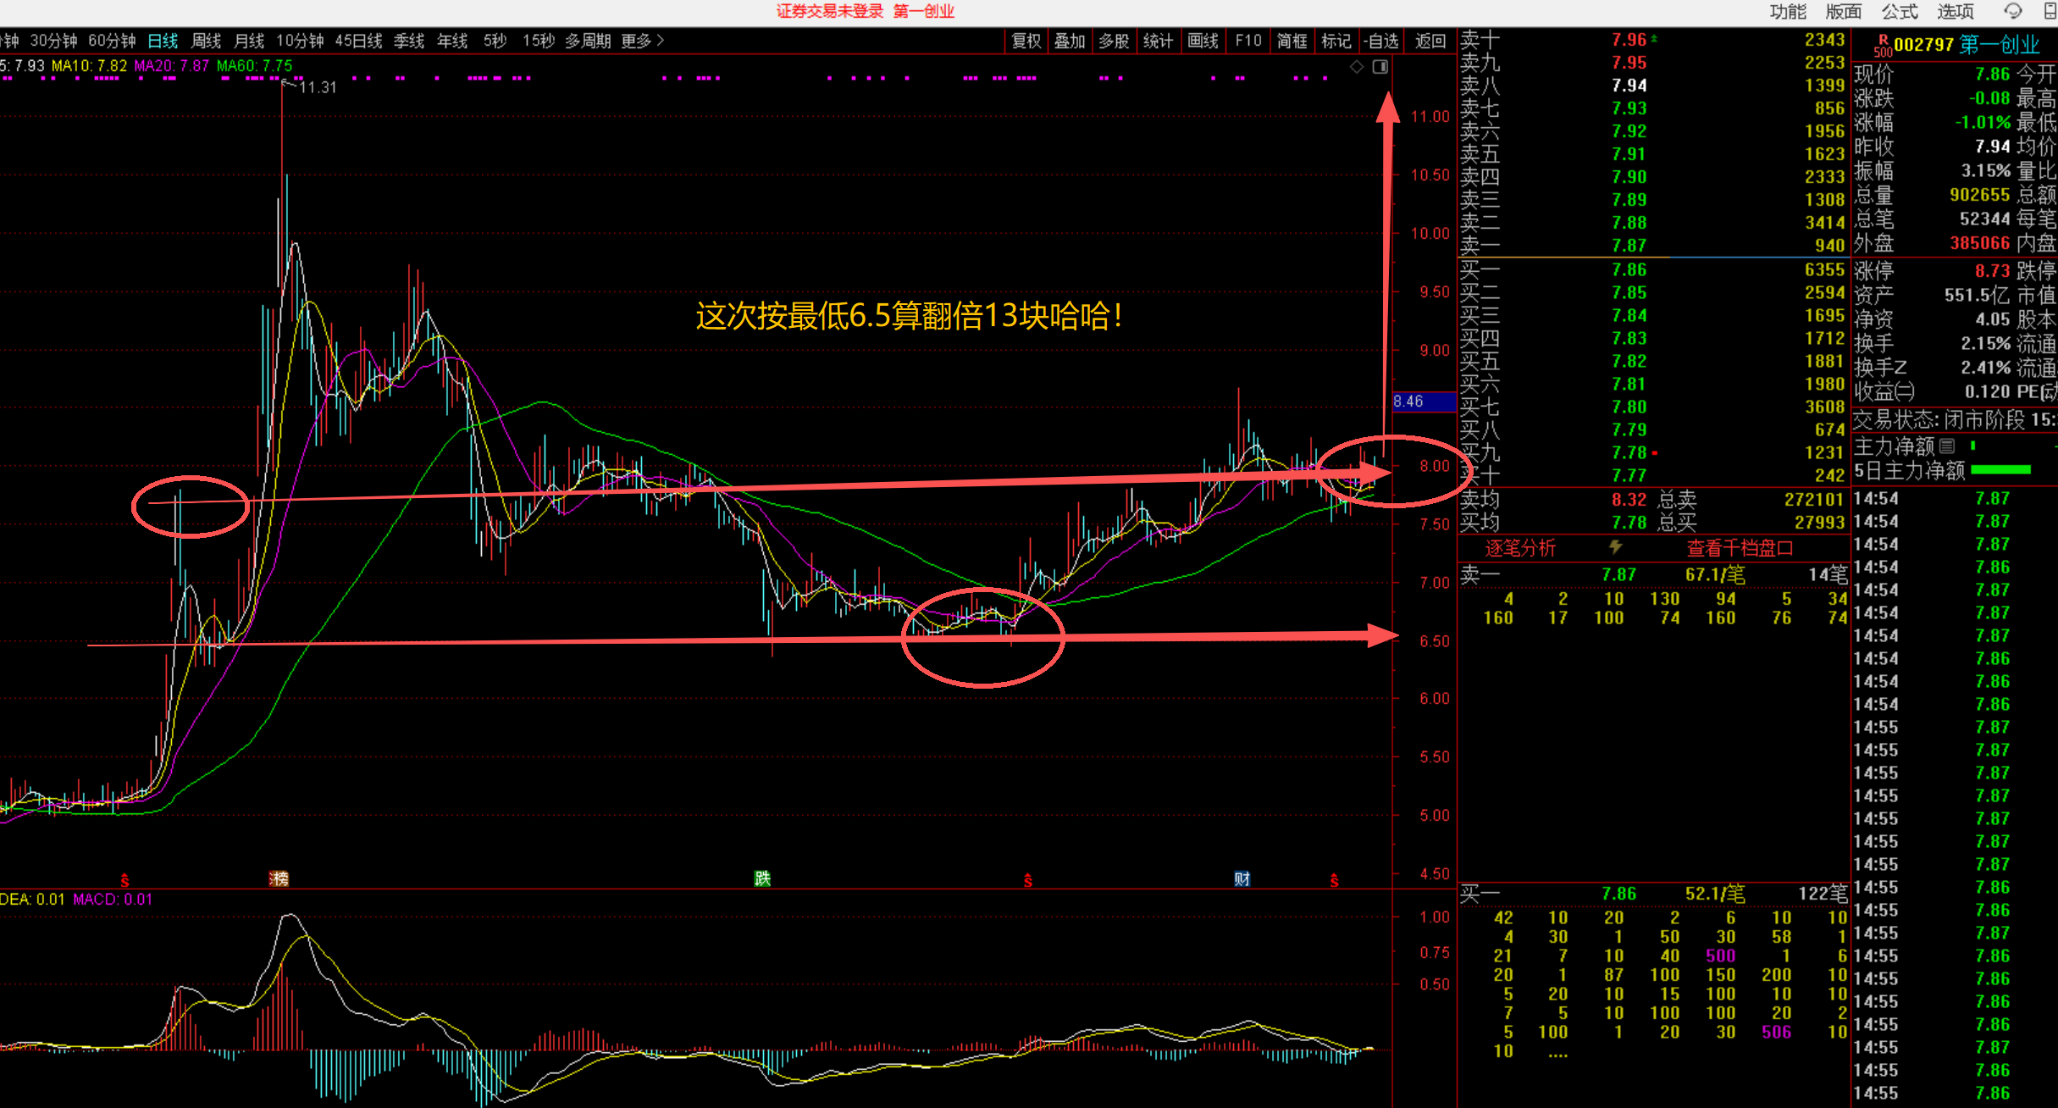Click the green 5日主力净额 bar
This screenshot has width=2058, height=1108.
point(2000,469)
